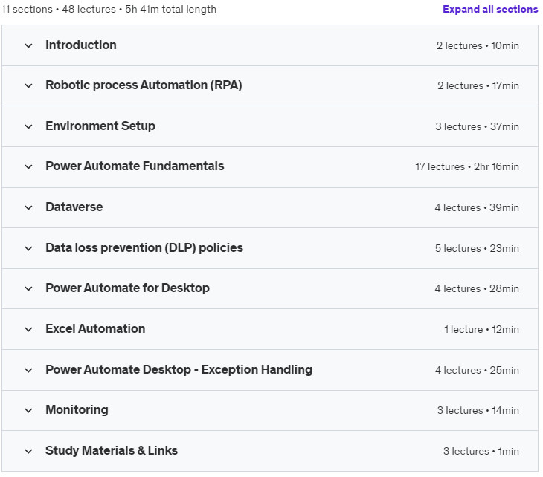Image resolution: width=543 pixels, height=477 pixels.
Task: Open the Introduction section title
Action: (81, 45)
